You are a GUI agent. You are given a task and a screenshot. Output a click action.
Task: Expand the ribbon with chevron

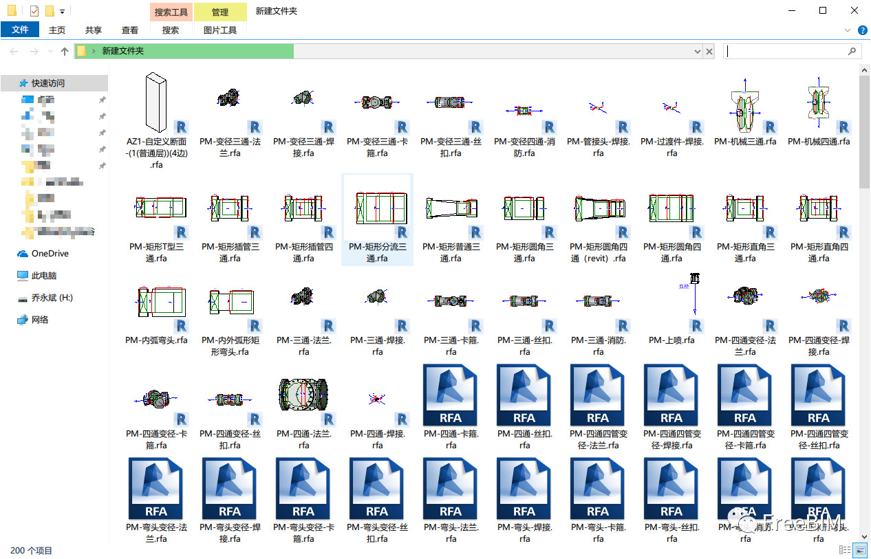click(x=848, y=30)
